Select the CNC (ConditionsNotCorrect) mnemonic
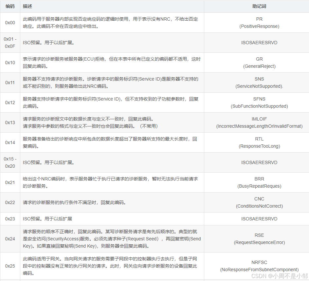309x281 pixels. pyautogui.click(x=260, y=202)
